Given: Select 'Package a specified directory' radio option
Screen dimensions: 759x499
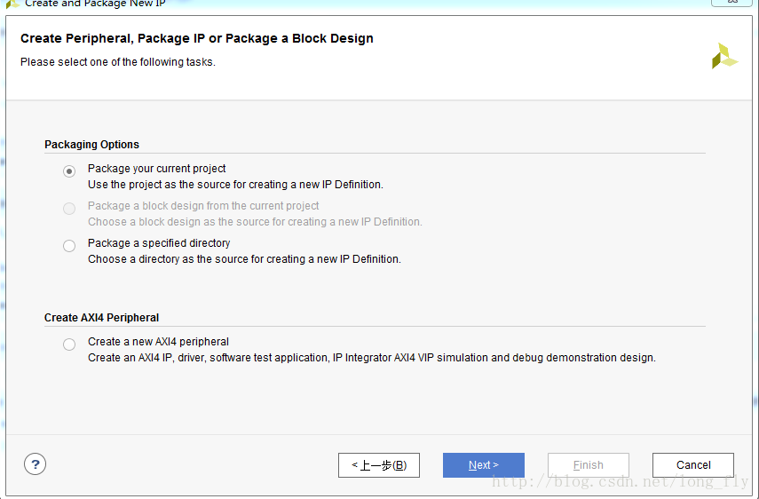Looking at the screenshot, I should click(x=69, y=246).
